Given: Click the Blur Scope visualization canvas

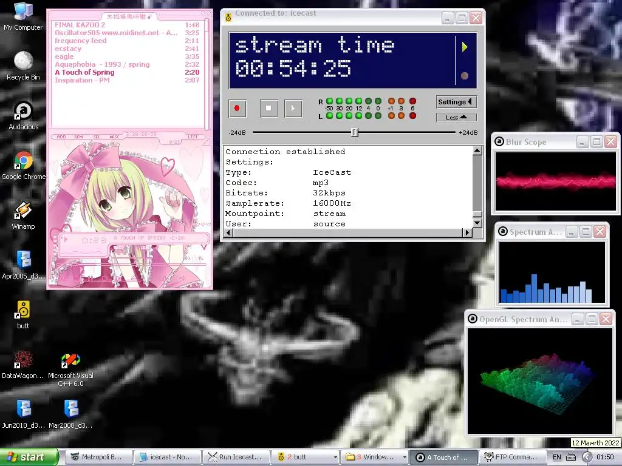Looking at the screenshot, I should tap(555, 181).
